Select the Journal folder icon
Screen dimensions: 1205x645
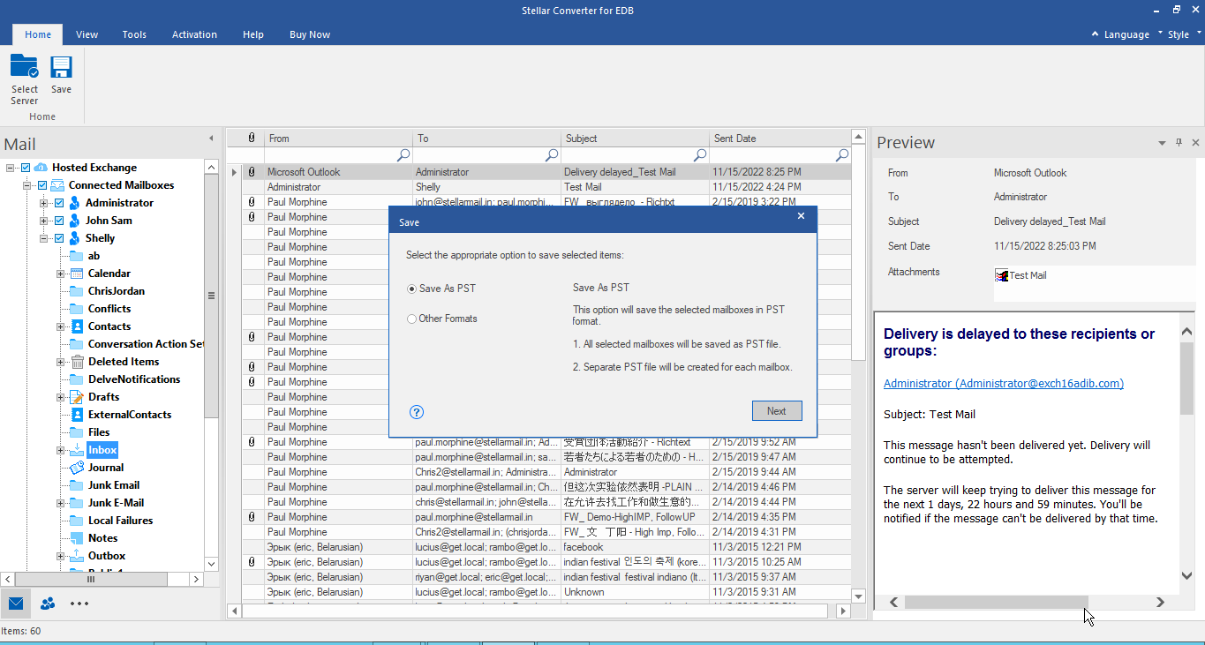tap(78, 468)
